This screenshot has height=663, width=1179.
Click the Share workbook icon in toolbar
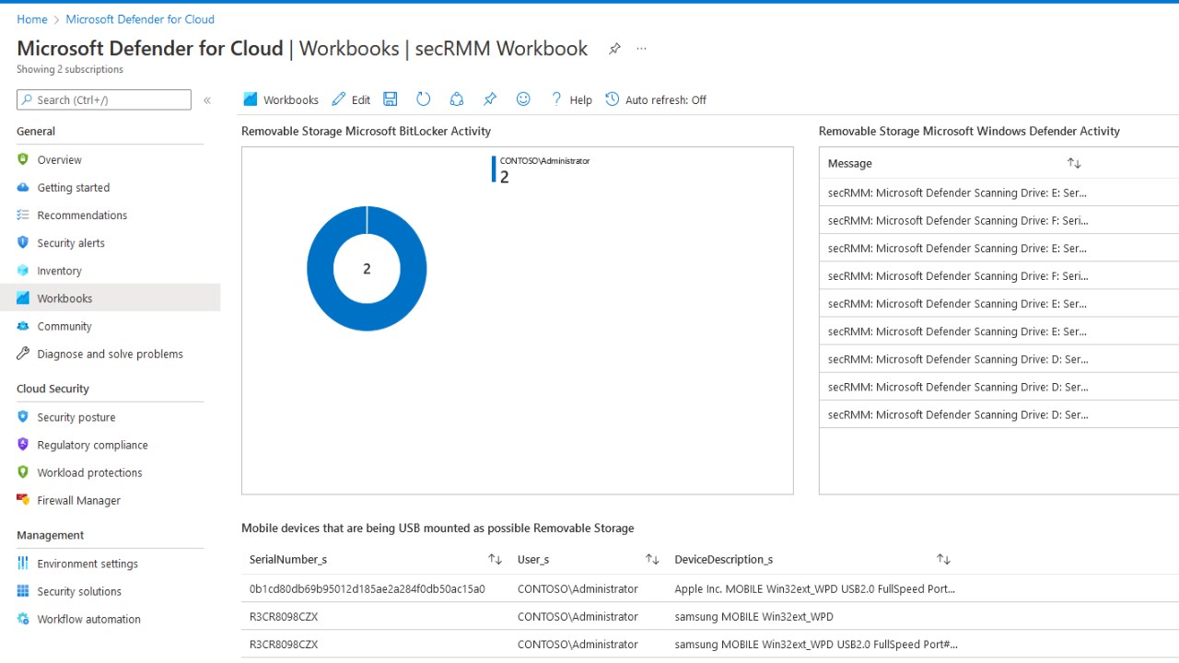click(x=457, y=99)
